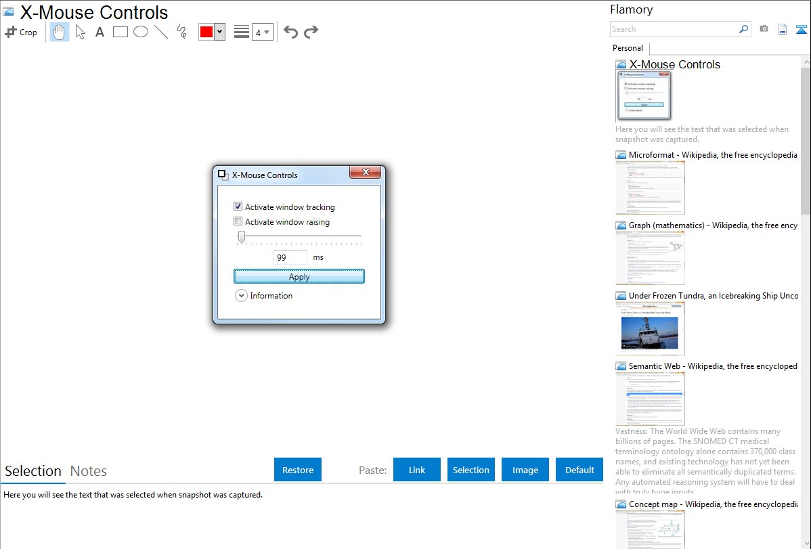Click the snapshot icon beside Under Frozen Tundra
Image resolution: width=811 pixels, height=549 pixels.
pos(621,296)
